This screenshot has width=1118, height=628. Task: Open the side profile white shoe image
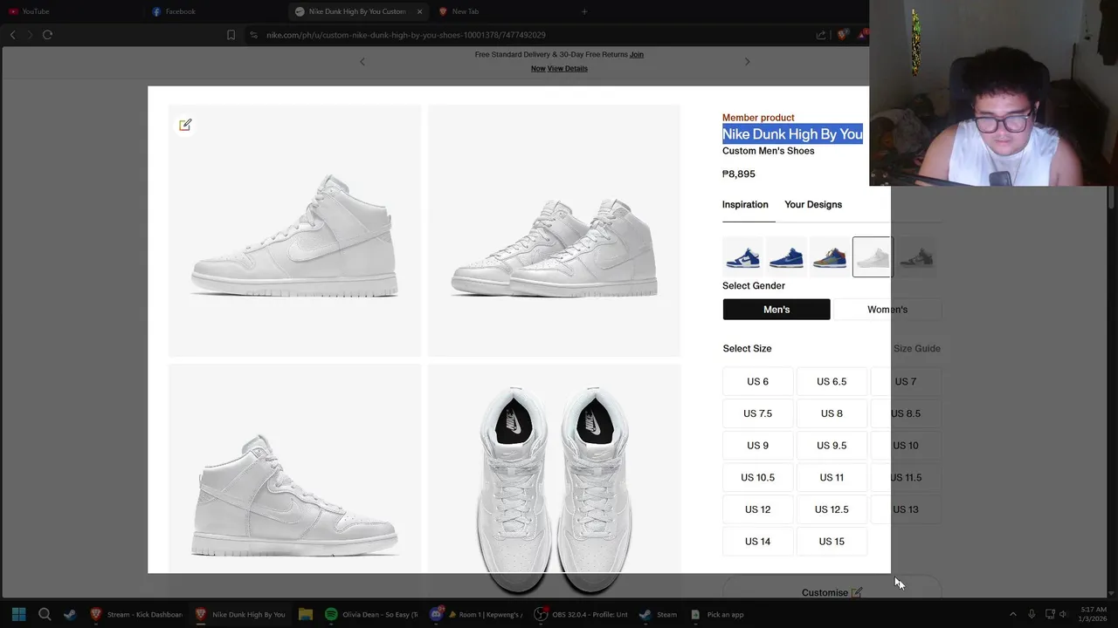294,230
